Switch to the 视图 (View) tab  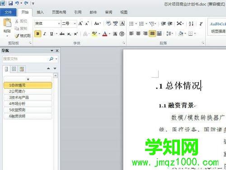(124, 12)
